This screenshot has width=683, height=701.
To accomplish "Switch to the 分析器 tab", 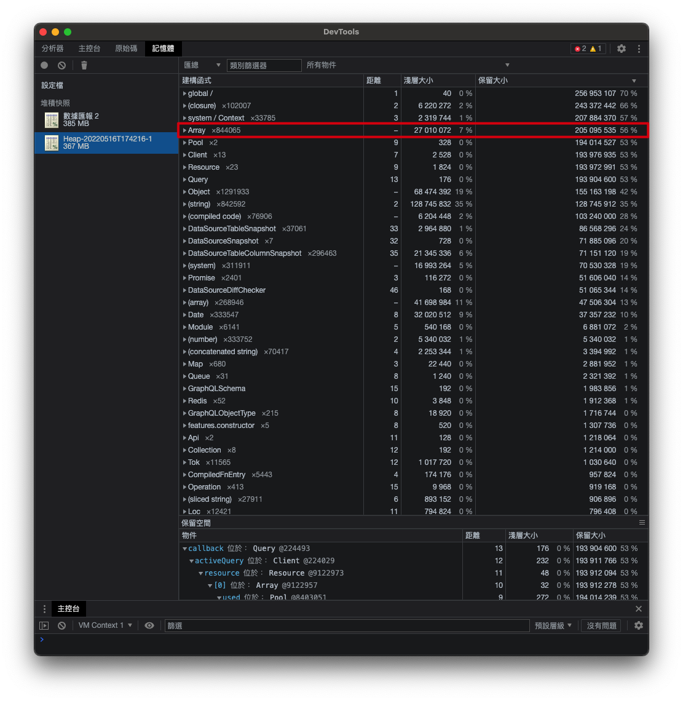I will (53, 49).
